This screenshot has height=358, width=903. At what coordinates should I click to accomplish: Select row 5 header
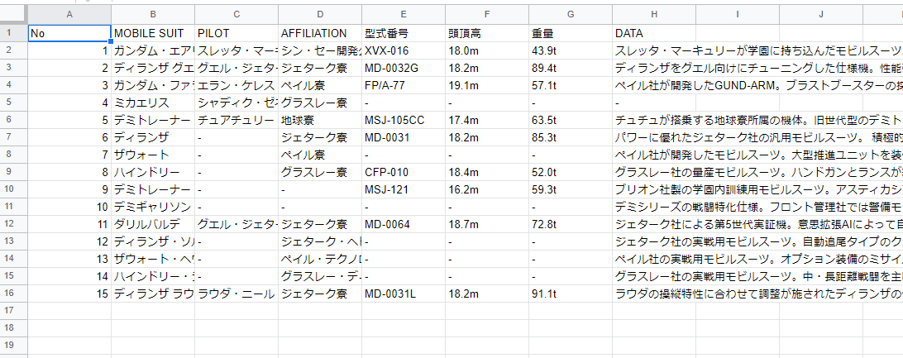14,103
